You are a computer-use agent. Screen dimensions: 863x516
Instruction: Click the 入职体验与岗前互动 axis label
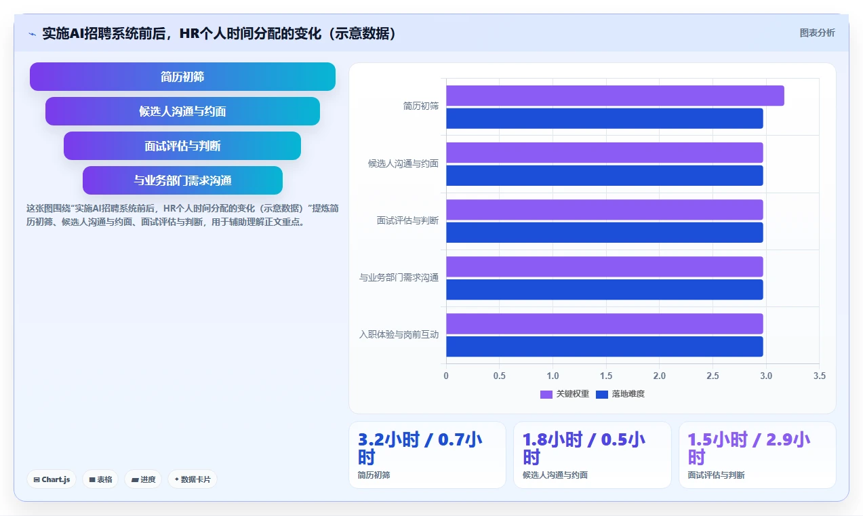pyautogui.click(x=399, y=334)
